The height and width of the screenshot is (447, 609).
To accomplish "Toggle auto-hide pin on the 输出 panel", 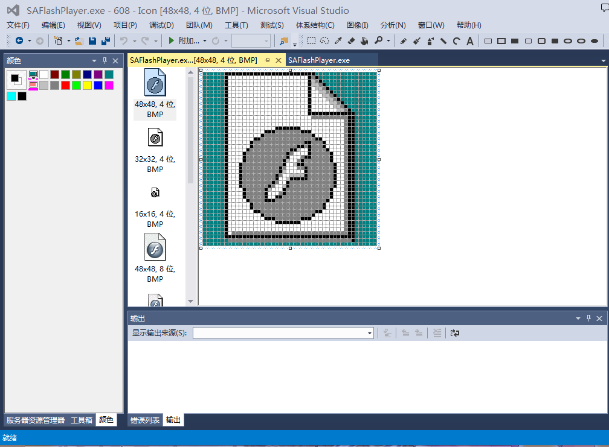I will [x=589, y=319].
